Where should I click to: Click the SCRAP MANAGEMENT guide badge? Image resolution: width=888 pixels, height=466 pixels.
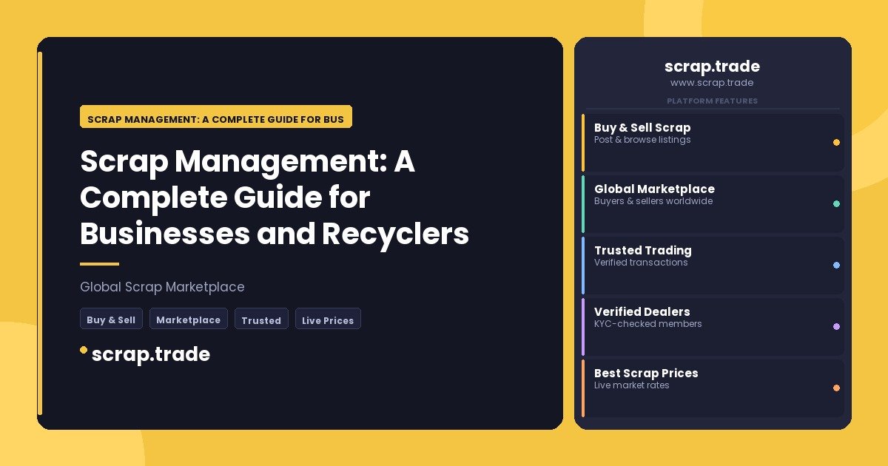pyautogui.click(x=216, y=118)
